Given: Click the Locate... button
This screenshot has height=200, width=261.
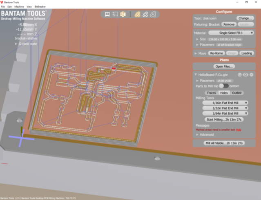Looking at the screenshot, I should (246, 24).
